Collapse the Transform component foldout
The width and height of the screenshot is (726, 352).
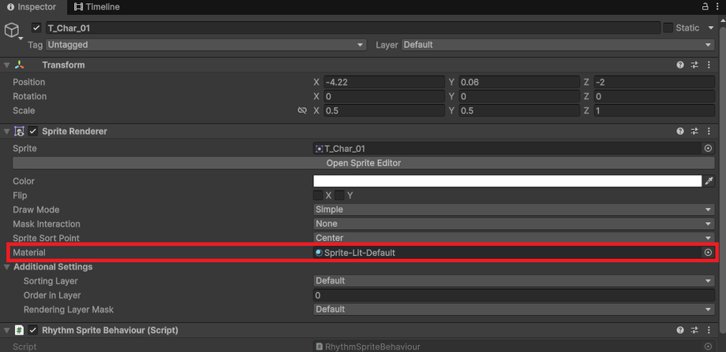[x=6, y=65]
